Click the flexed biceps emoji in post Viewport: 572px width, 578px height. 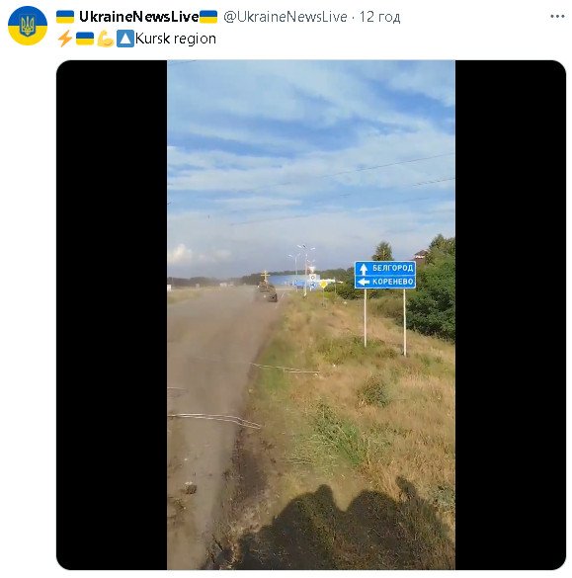(106, 39)
